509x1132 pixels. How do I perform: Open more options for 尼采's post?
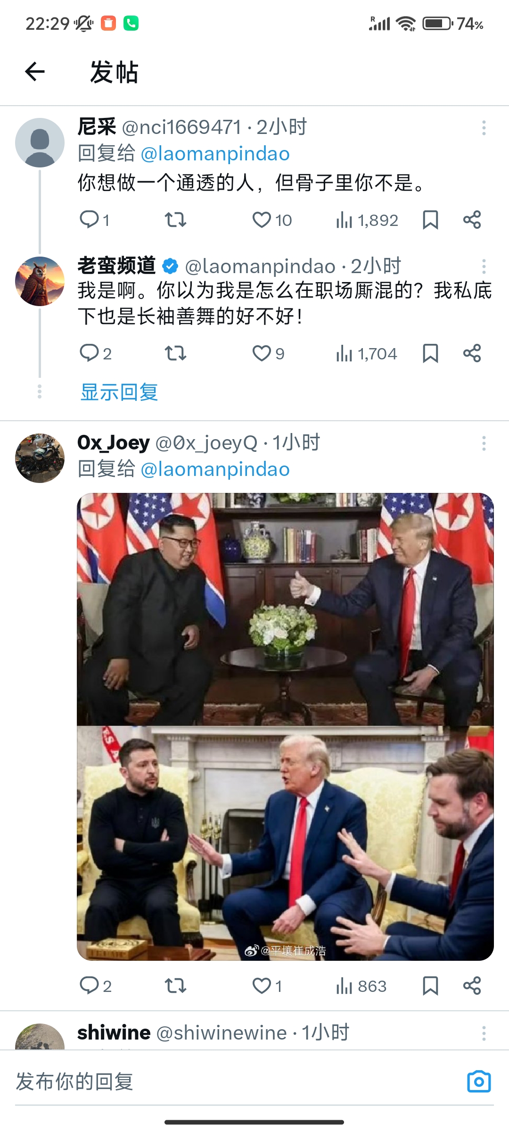484,128
